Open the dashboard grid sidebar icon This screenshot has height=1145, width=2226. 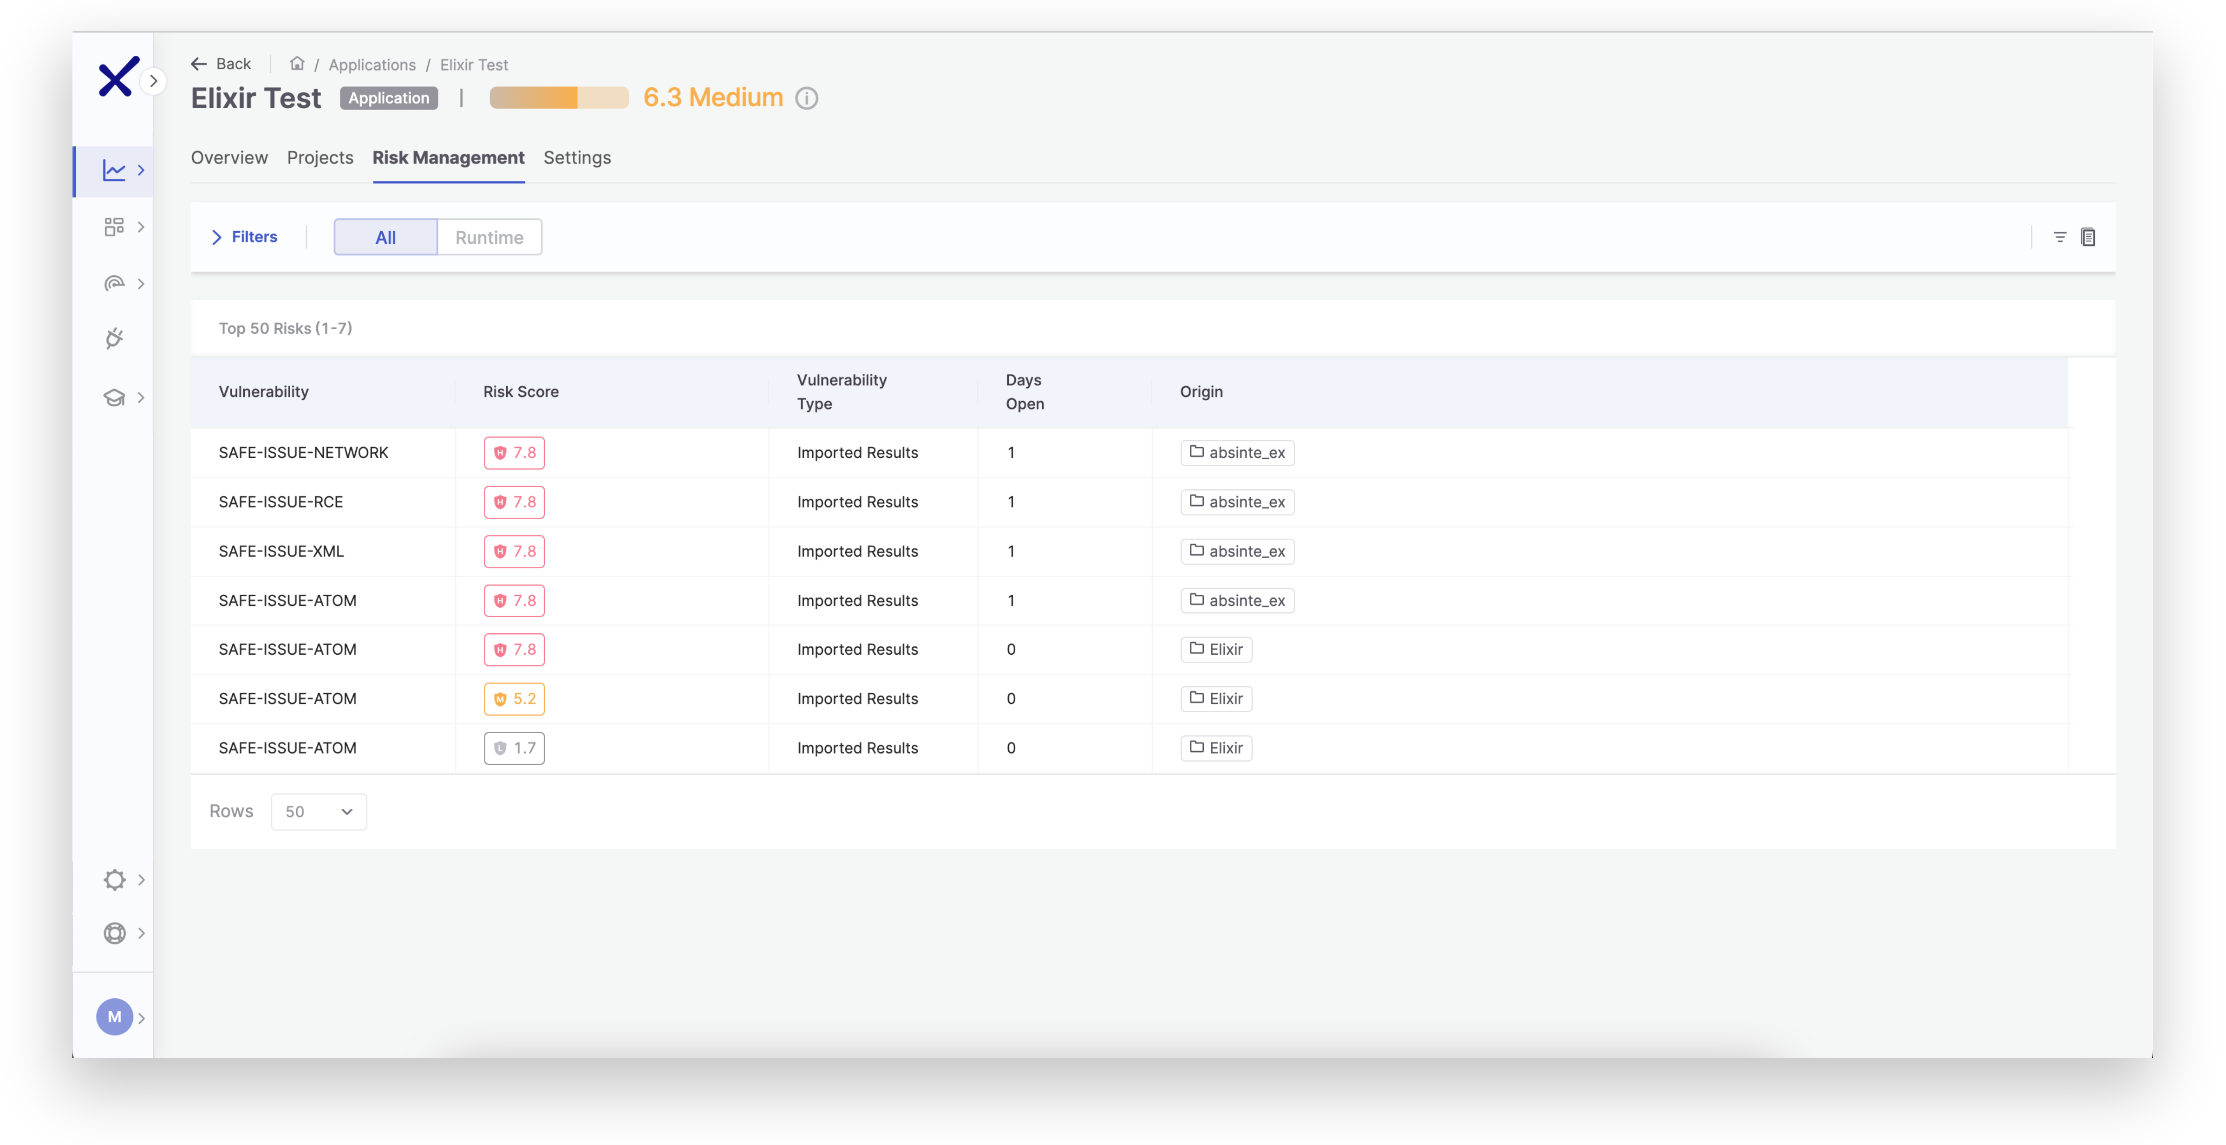coord(114,227)
